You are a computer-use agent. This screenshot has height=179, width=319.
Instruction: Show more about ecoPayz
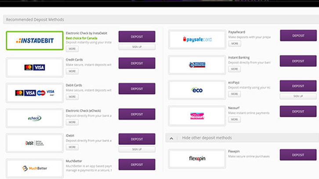coord(234,94)
